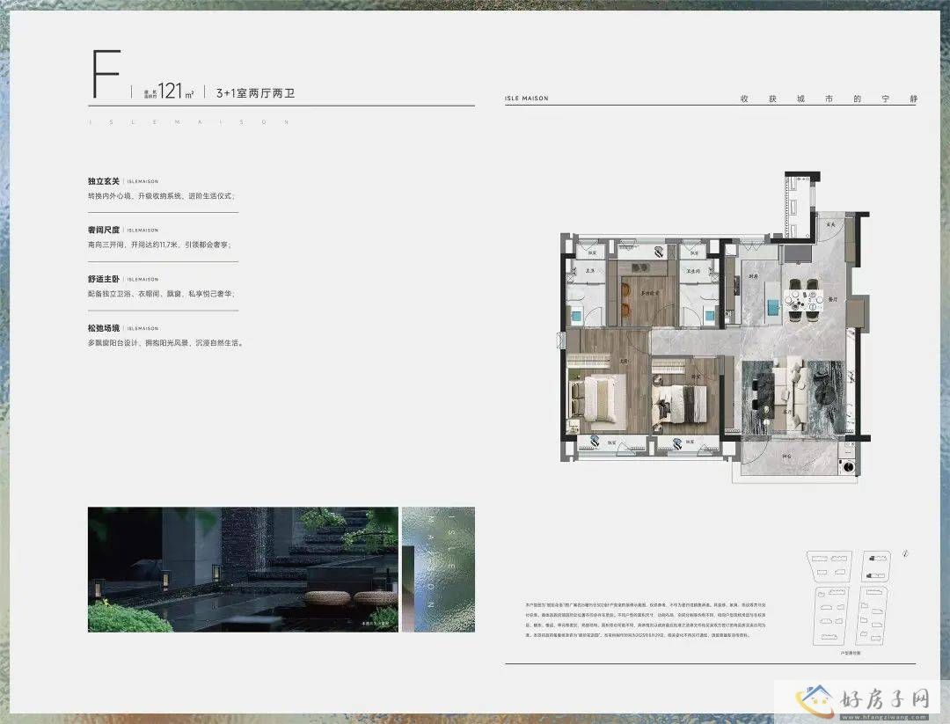Click the master bedroom double bed
Viewport: 950px width, 724px height.
click(x=596, y=398)
